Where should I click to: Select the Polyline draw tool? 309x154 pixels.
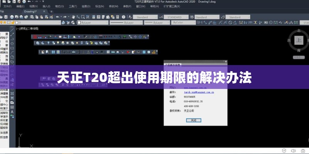(12, 39)
